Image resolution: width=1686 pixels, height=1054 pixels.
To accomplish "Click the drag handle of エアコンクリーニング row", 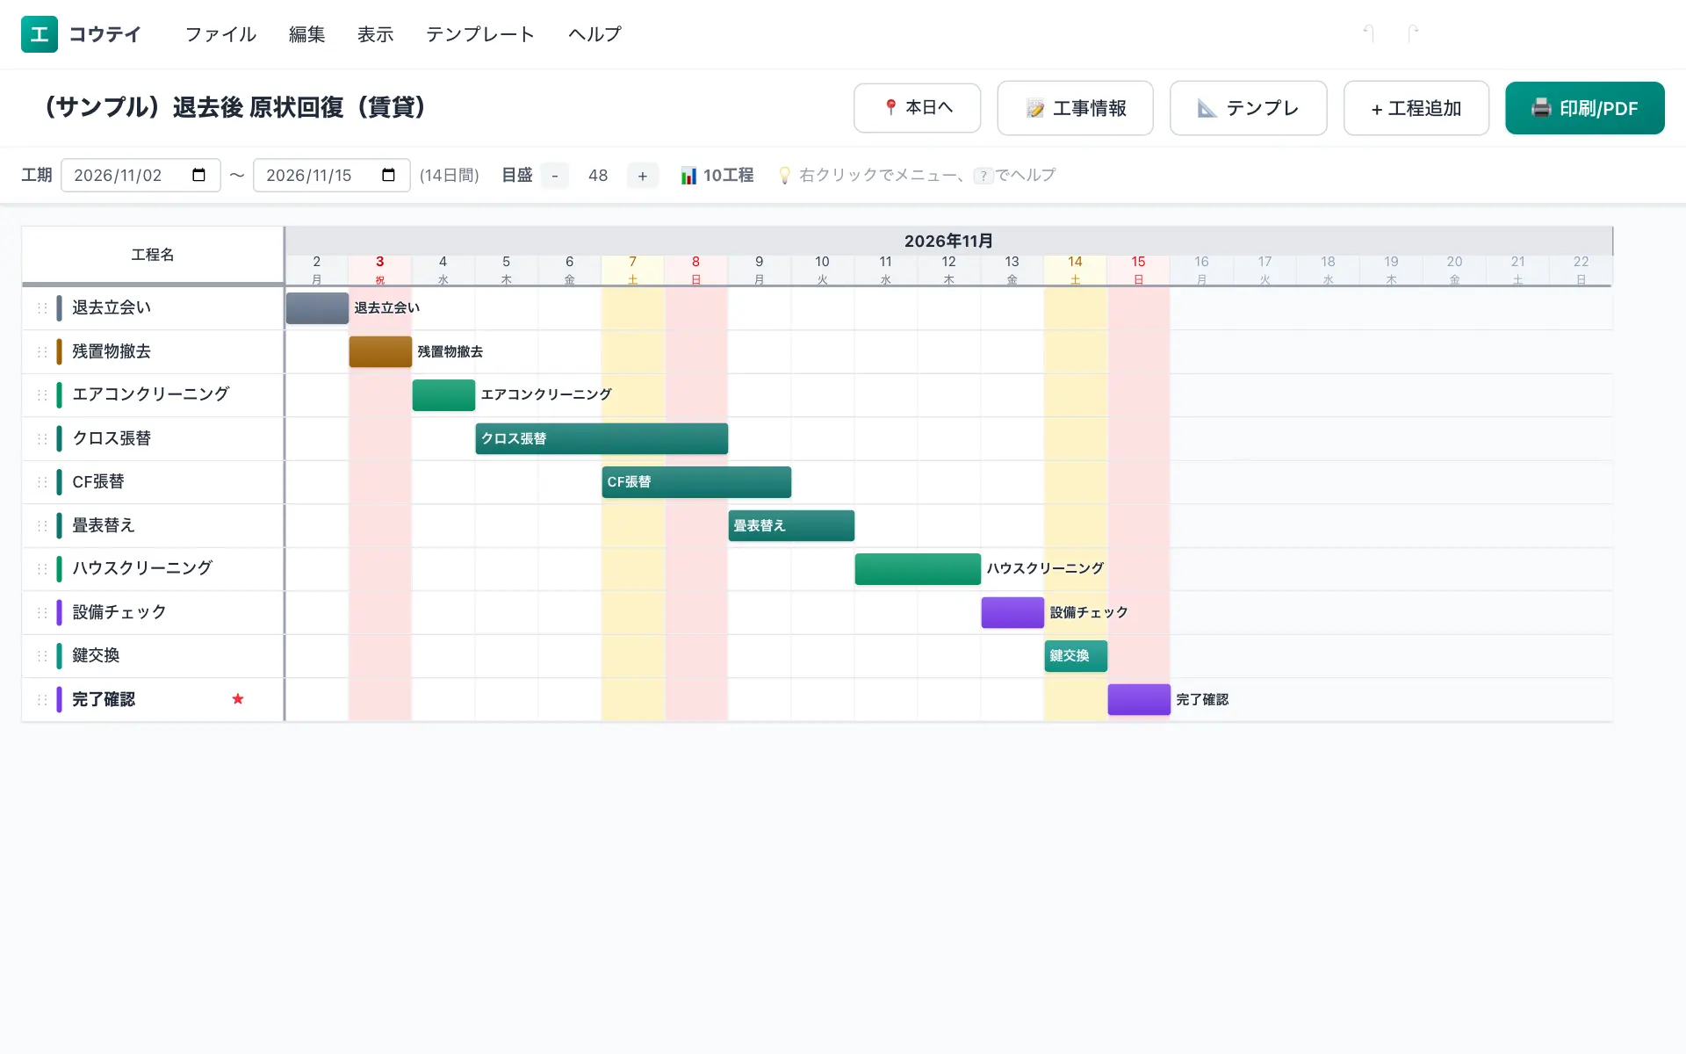I will pos(41,395).
